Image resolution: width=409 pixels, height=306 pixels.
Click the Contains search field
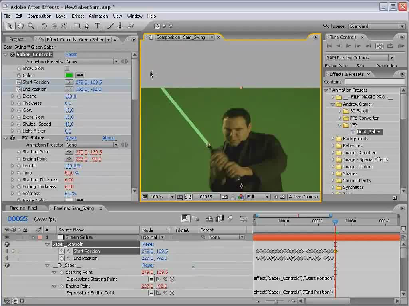click(x=375, y=82)
